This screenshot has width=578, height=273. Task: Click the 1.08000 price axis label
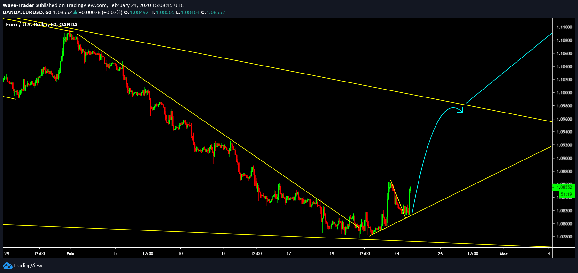click(564, 224)
